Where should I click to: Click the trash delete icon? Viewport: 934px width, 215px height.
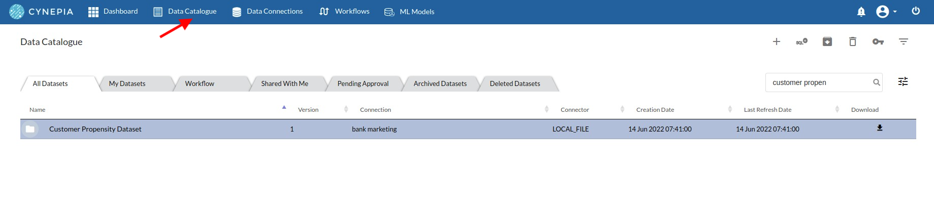(x=852, y=41)
